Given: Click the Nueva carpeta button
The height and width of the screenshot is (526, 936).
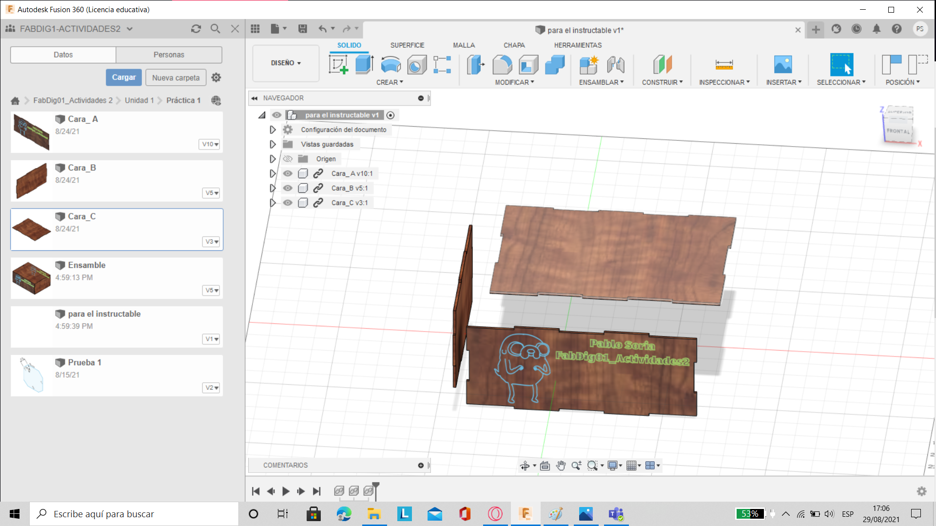Looking at the screenshot, I should click(175, 77).
